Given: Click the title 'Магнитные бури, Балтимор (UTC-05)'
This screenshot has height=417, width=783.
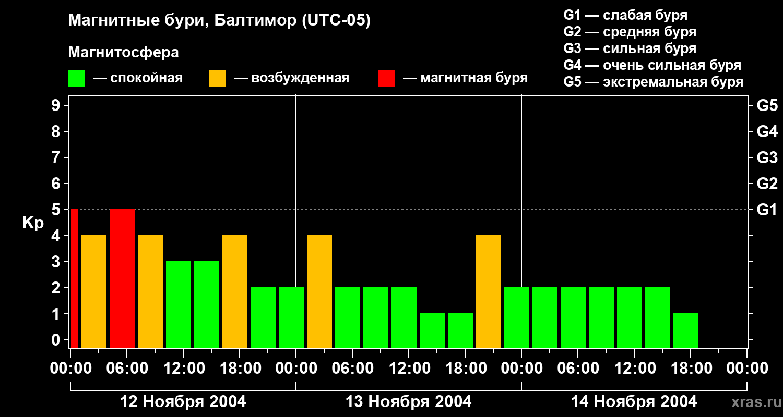Looking at the screenshot, I should [x=219, y=21].
